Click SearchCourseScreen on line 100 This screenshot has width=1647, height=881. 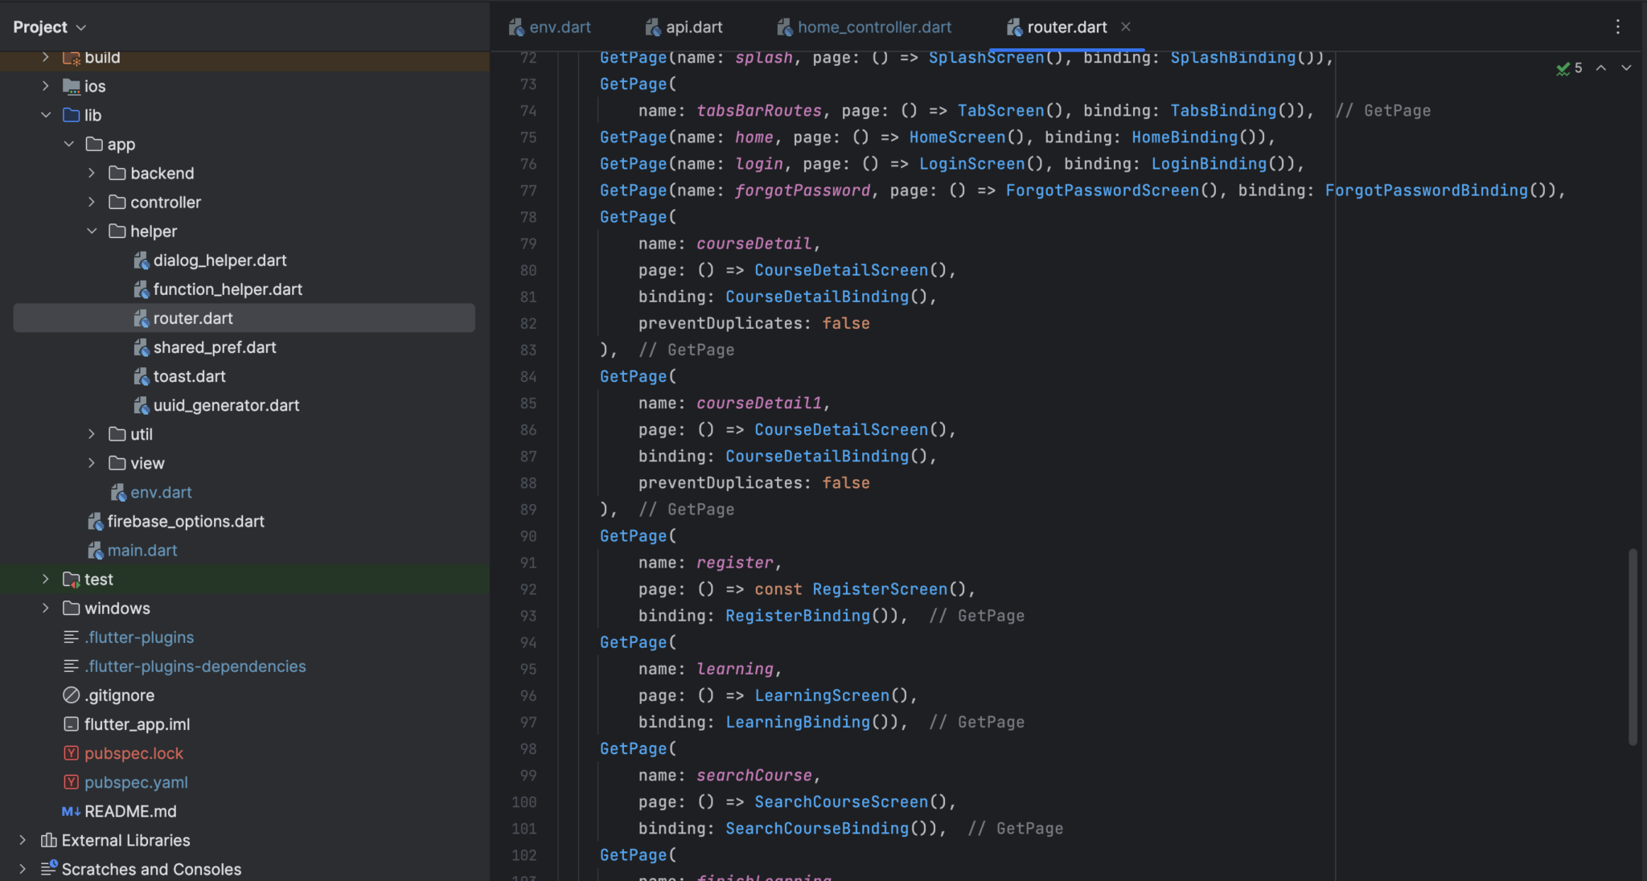click(840, 801)
